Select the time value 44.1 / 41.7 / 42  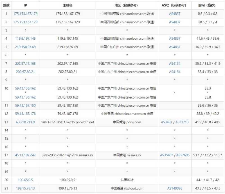208,180
